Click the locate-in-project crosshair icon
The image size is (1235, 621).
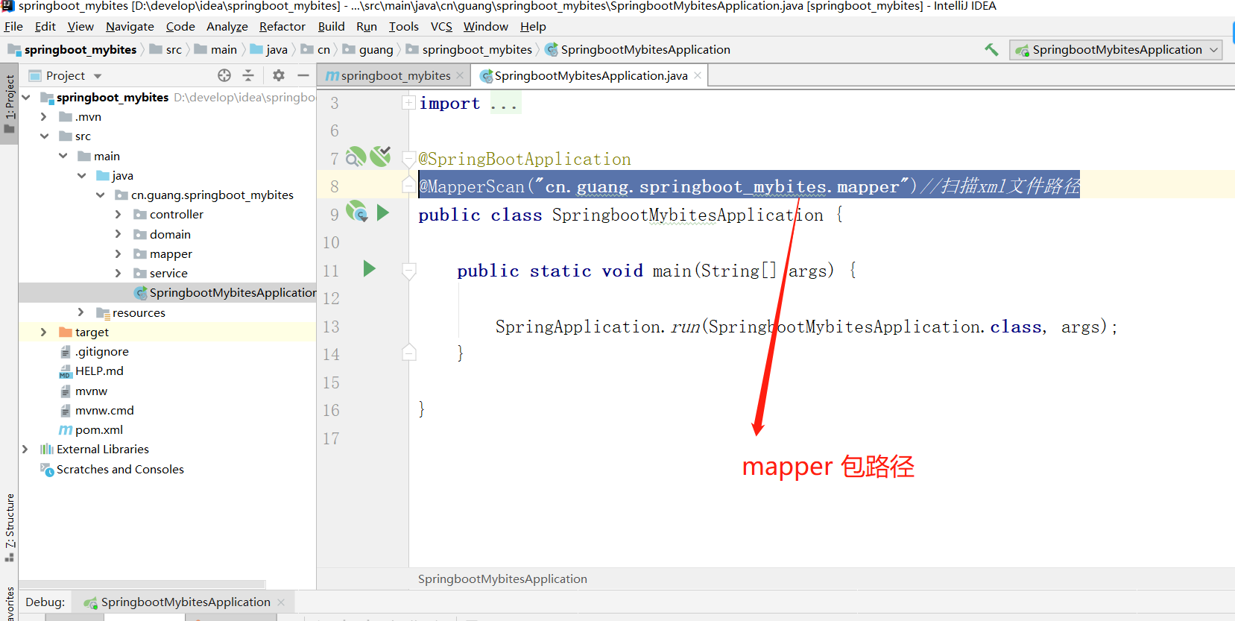[224, 75]
